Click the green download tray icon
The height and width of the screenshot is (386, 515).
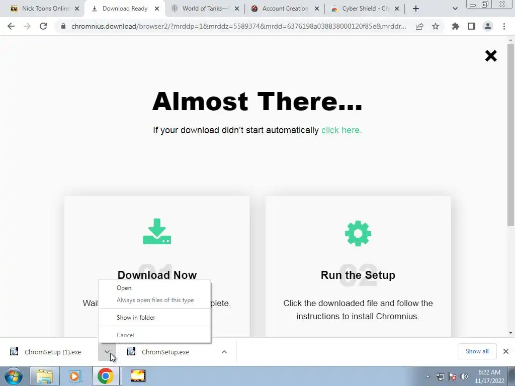click(157, 231)
